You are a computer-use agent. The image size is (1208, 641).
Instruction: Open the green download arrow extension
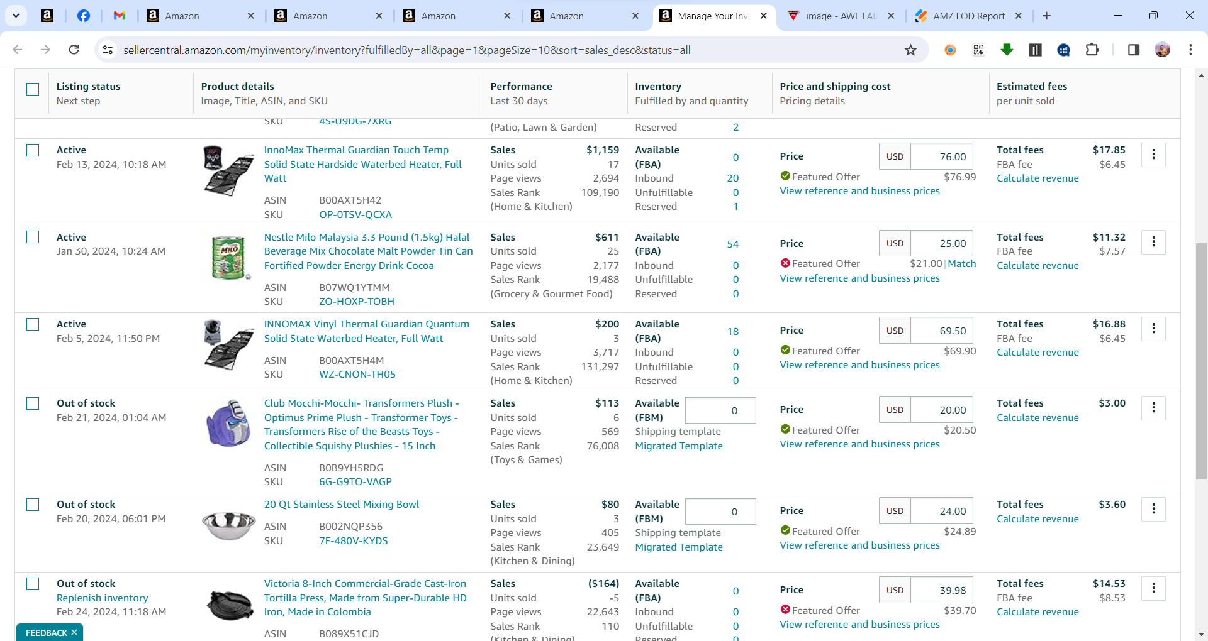click(x=1007, y=50)
